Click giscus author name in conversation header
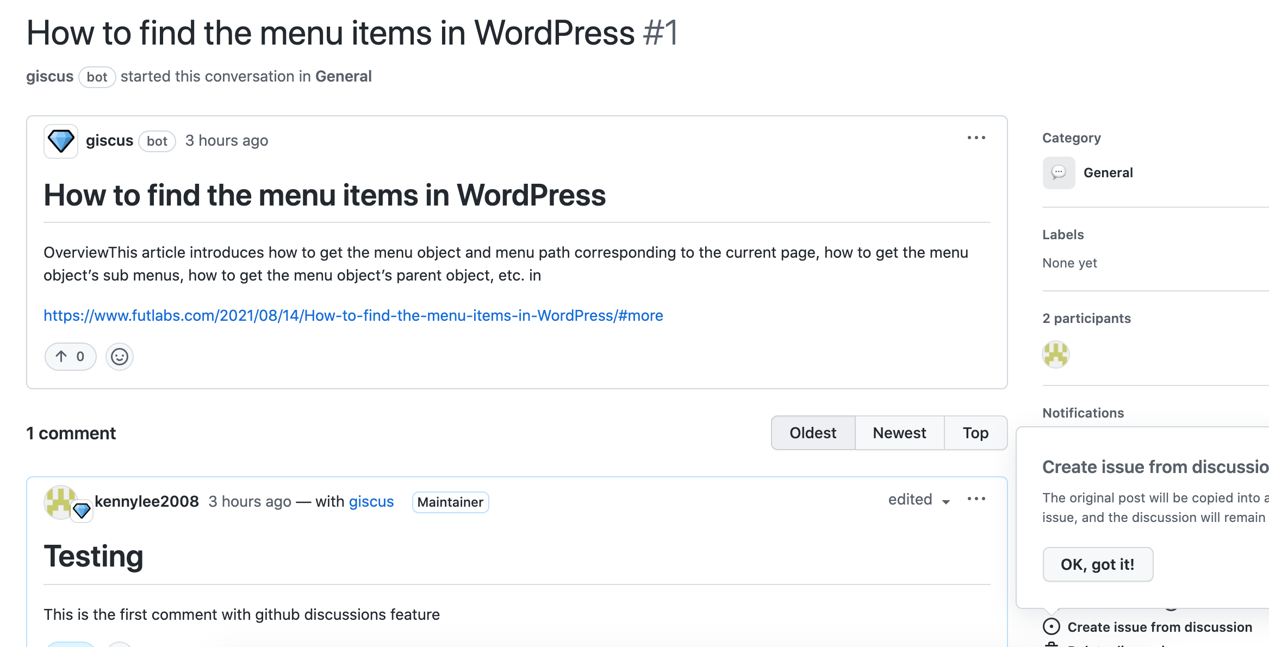 [50, 76]
